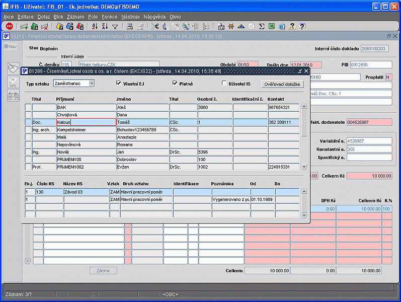Open the Funkce menu
401x302 pixels.
109,17
